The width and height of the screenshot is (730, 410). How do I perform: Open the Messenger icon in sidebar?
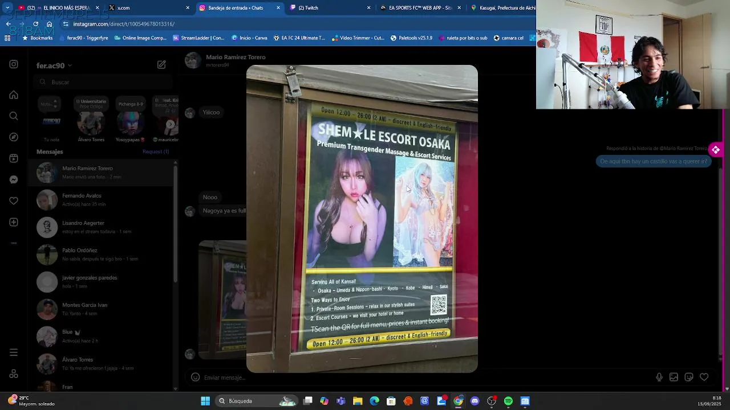14,179
